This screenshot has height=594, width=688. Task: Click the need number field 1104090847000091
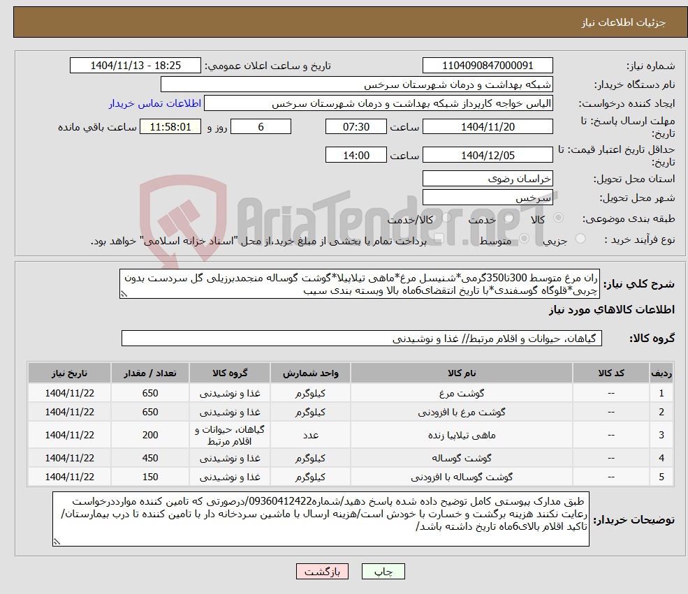(488, 66)
